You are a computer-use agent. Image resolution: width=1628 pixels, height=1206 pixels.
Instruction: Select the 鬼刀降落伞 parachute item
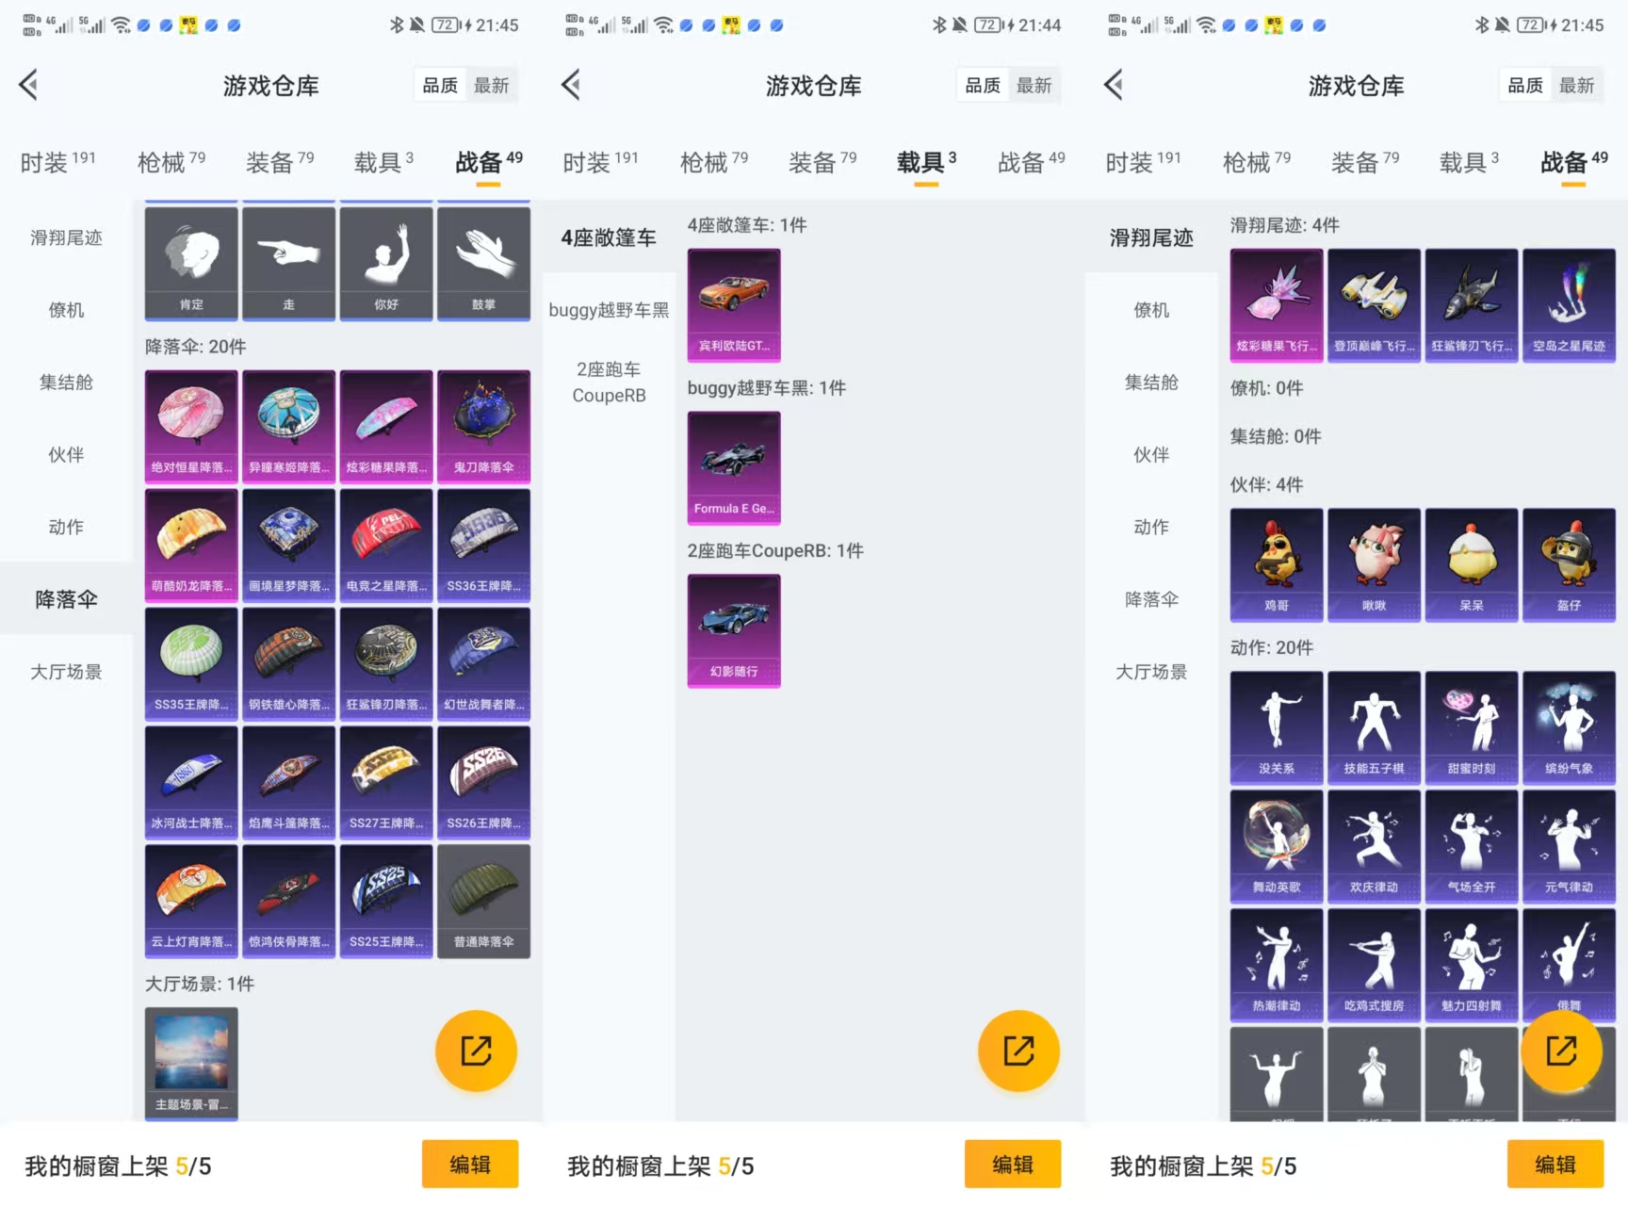(483, 426)
